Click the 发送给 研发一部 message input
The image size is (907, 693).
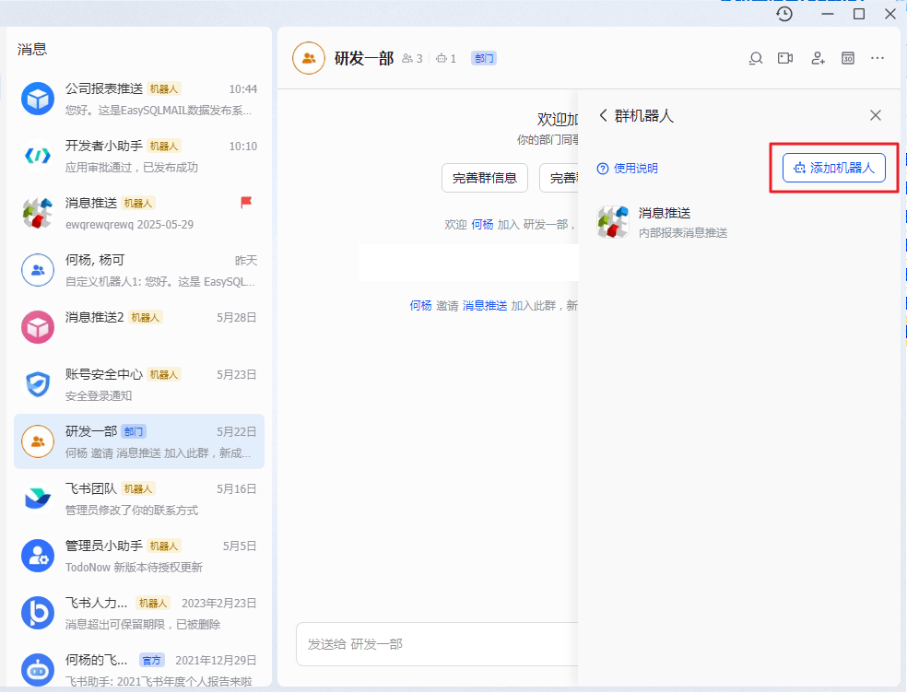433,643
